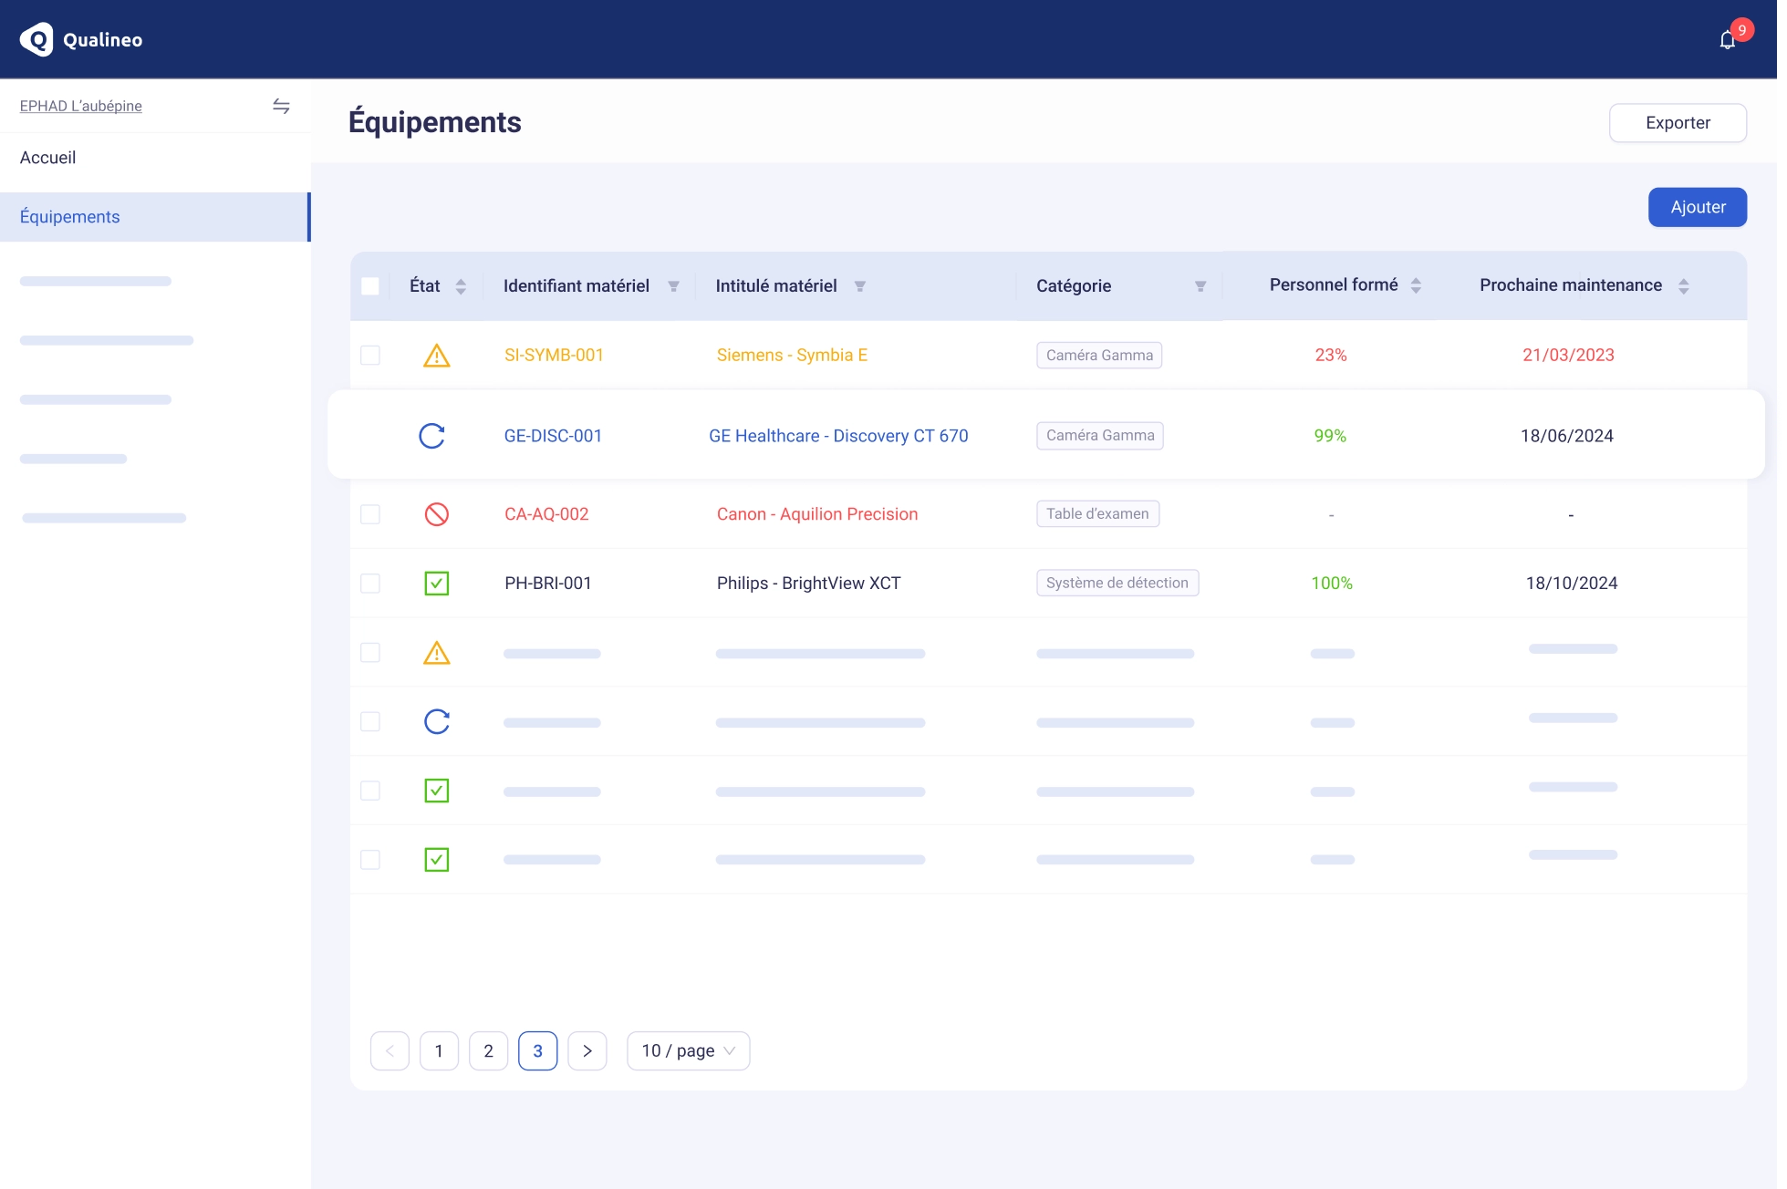Viewport: 1787px width, 1189px height.
Task: Open the notifications bell with 9 alerts
Action: tap(1727, 39)
